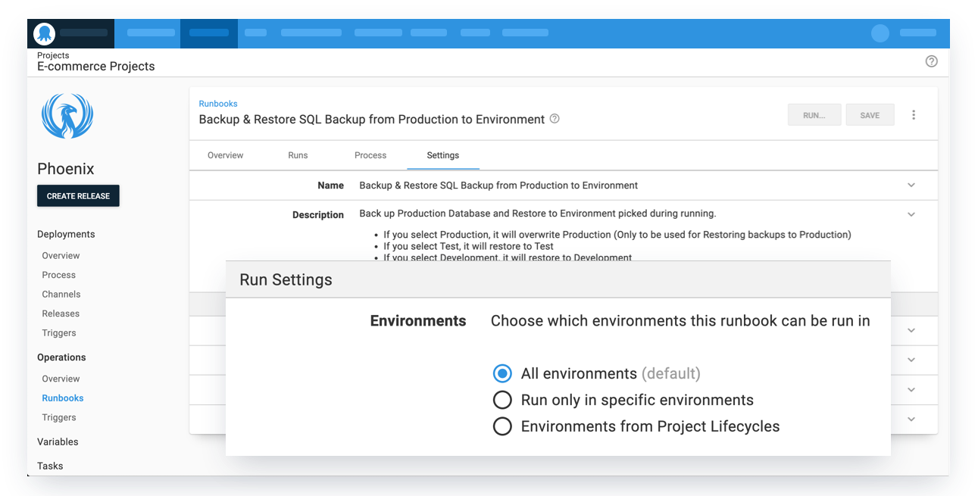Go to Channels in the sidebar

click(61, 295)
